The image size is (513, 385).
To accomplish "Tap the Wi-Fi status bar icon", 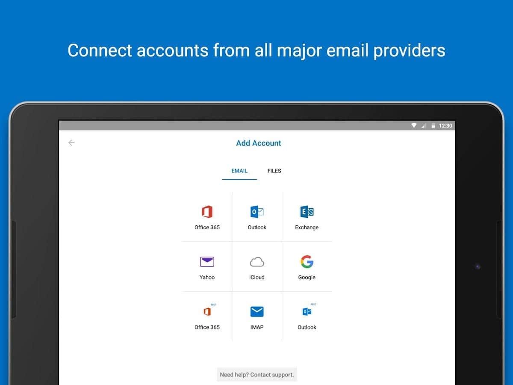I will (414, 126).
